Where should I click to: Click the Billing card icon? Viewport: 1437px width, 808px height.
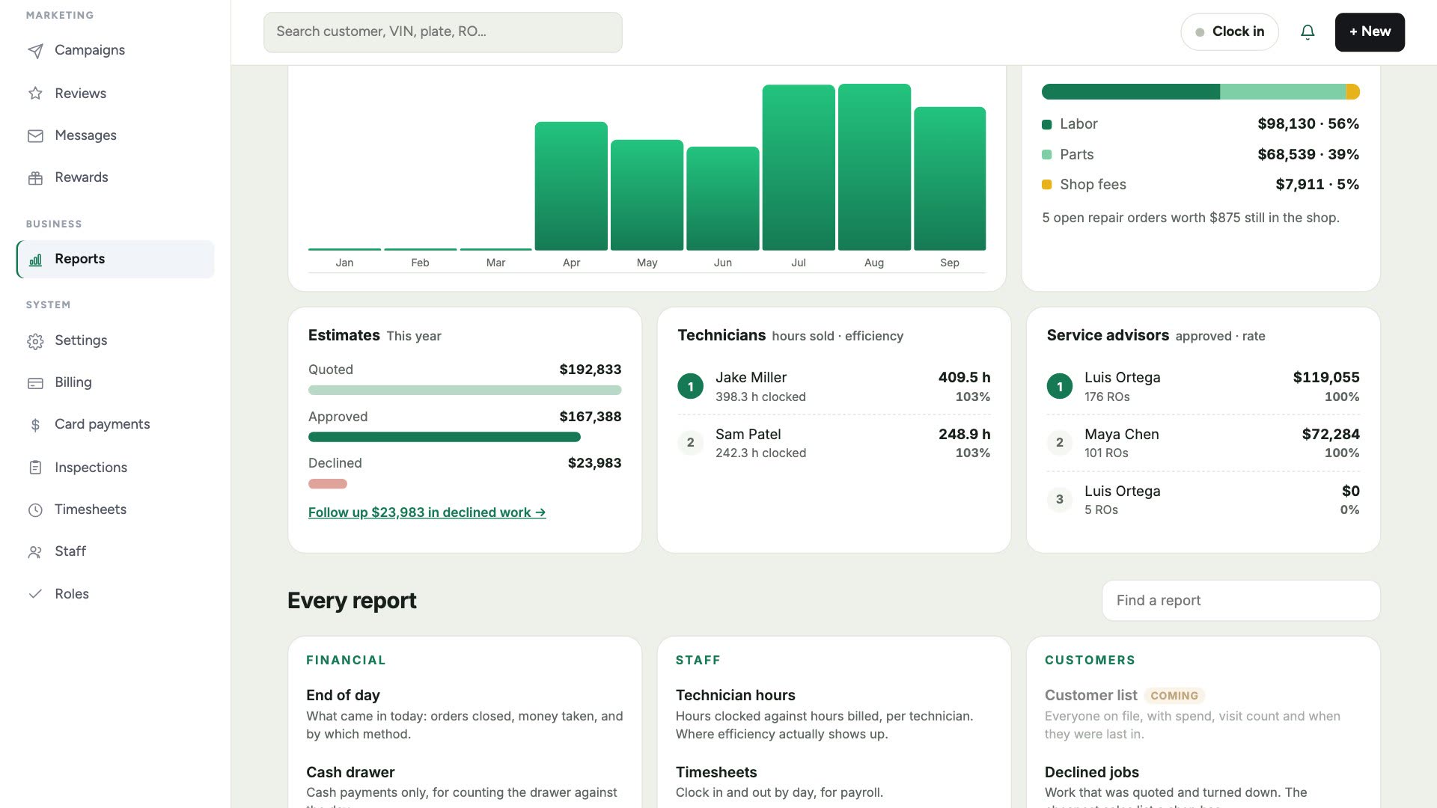(35, 383)
